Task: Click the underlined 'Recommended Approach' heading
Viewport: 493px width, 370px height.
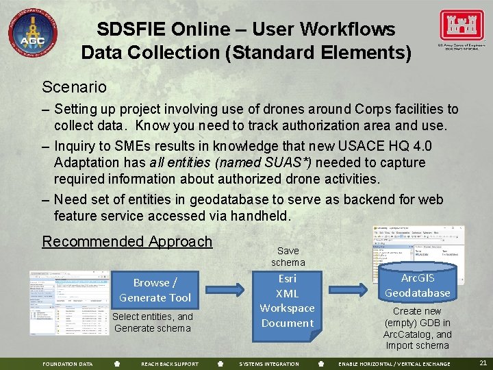Action: click(x=127, y=242)
